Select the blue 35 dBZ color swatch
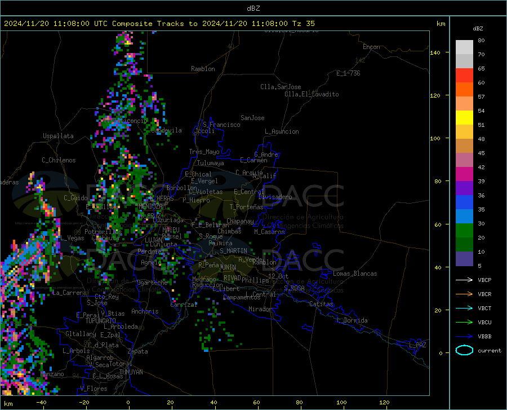 [x=464, y=202]
